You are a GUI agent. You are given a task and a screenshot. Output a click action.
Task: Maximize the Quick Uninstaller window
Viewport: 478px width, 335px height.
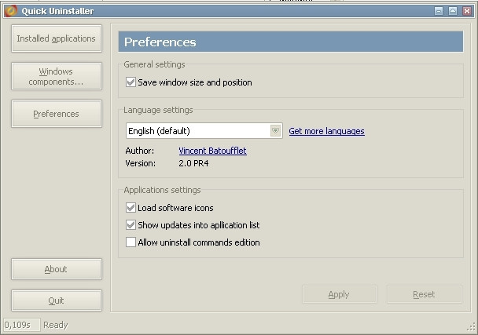tap(453, 11)
